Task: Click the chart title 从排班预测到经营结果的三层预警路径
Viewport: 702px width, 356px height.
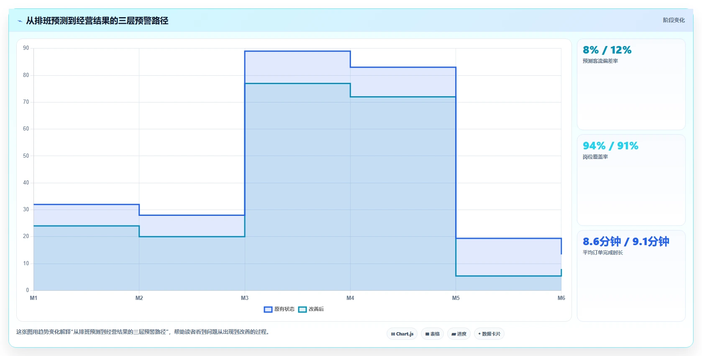Action: pos(97,20)
